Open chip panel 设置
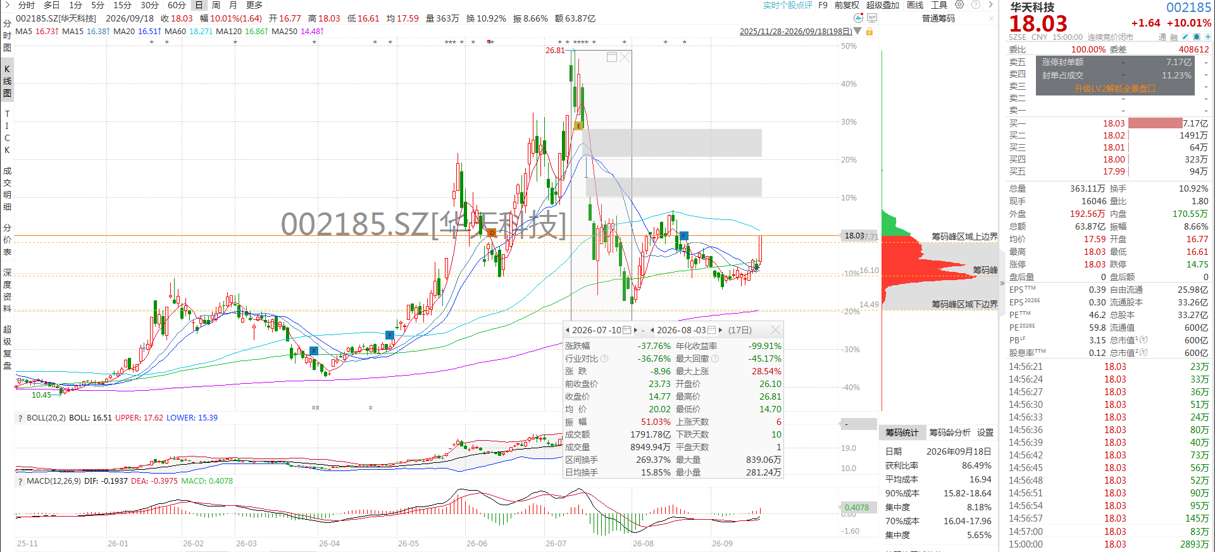Image resolution: width=1215 pixels, height=552 pixels. 985,432
